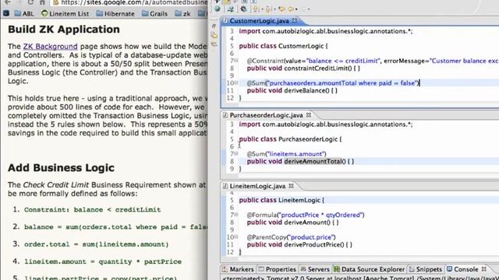Click the leftmost dark bookmark icon
Viewport: 499px width, 280px height.
tap(6, 14)
